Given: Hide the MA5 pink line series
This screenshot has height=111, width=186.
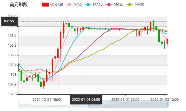Looking at the screenshot, I should pos(69,4).
